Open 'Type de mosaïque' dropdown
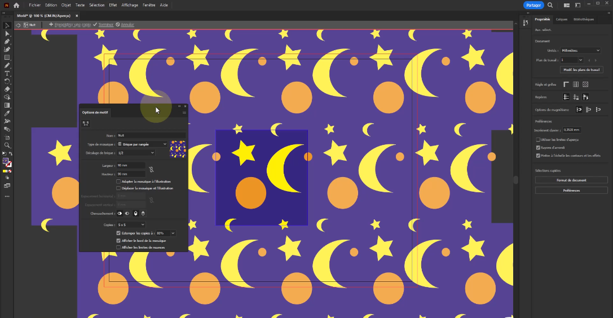The height and width of the screenshot is (318, 613). (x=142, y=144)
